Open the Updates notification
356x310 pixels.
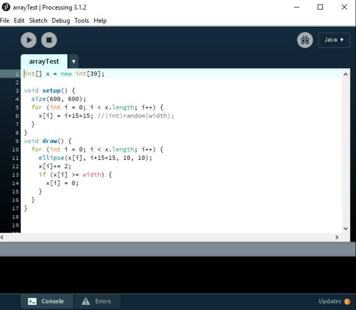coord(334,301)
